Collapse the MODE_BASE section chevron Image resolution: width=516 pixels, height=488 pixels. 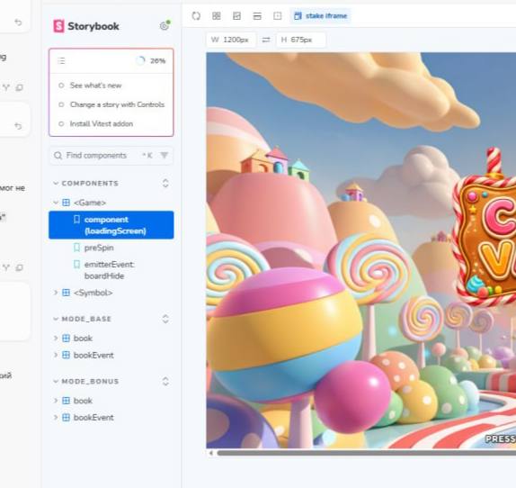(56, 319)
